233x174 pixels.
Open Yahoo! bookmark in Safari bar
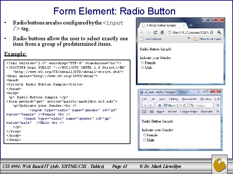tap(172, 111)
